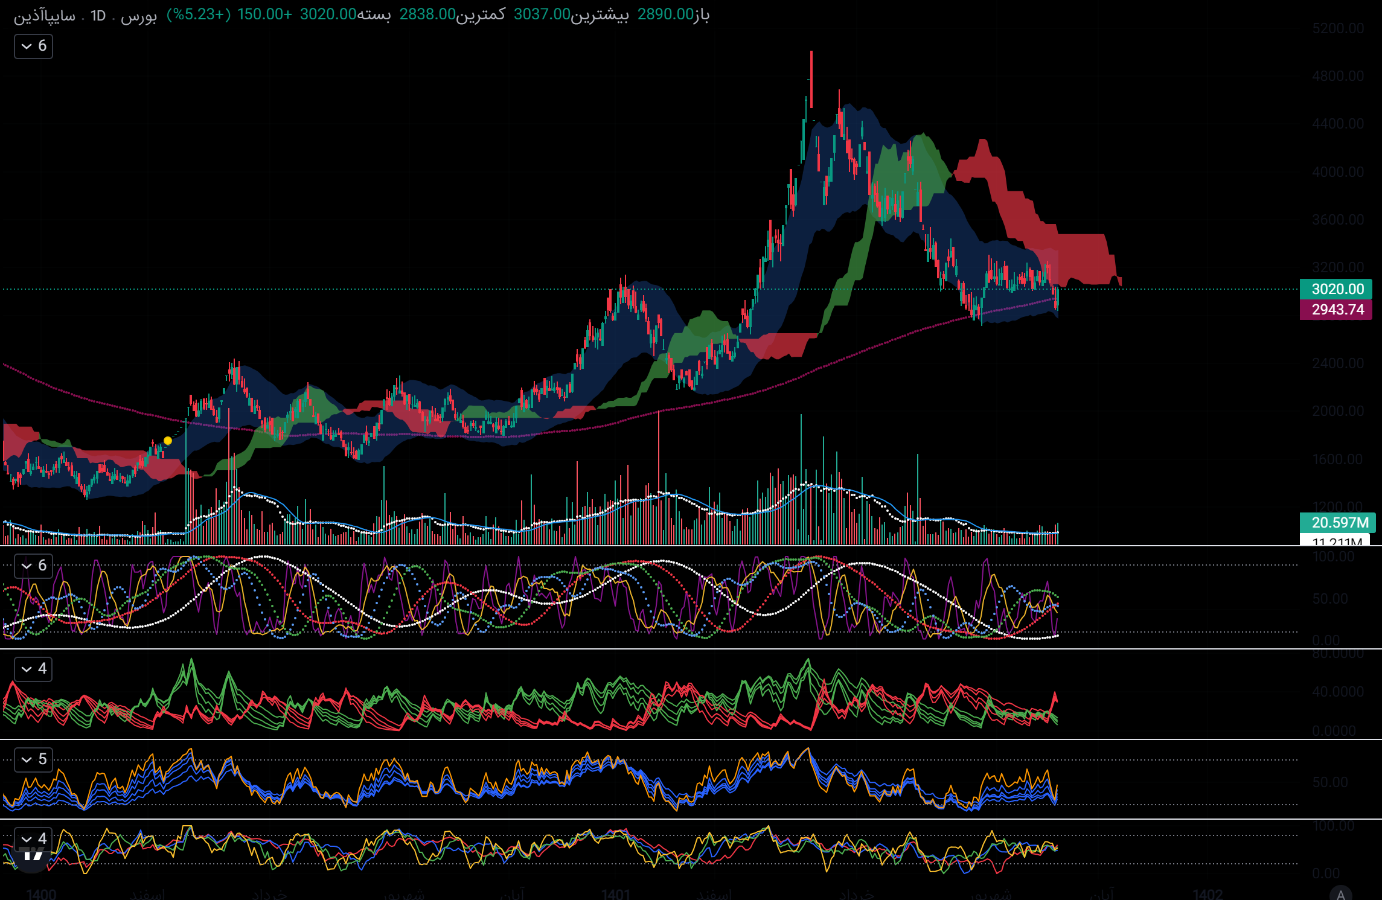Click the magenta 2943.74 price tag
The height and width of the screenshot is (900, 1382).
click(1337, 310)
